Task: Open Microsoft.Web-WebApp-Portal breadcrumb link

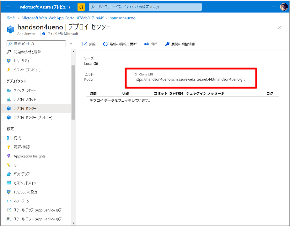Action: (62, 18)
